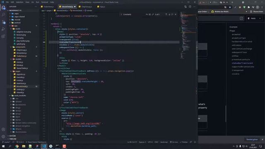Go to next match in find widget
The height and width of the screenshot is (149, 265).
pos(169,14)
